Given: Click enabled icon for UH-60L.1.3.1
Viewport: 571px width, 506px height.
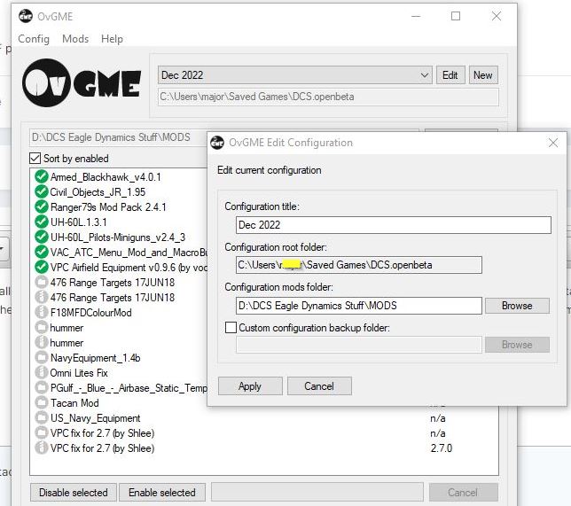Looking at the screenshot, I should point(42,222).
